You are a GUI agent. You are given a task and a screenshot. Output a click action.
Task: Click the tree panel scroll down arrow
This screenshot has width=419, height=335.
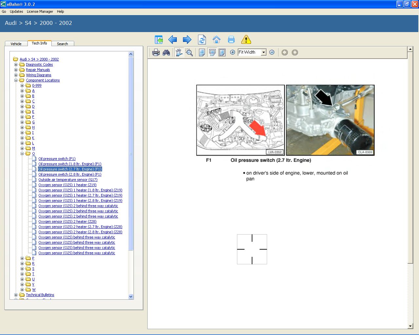tap(131, 297)
